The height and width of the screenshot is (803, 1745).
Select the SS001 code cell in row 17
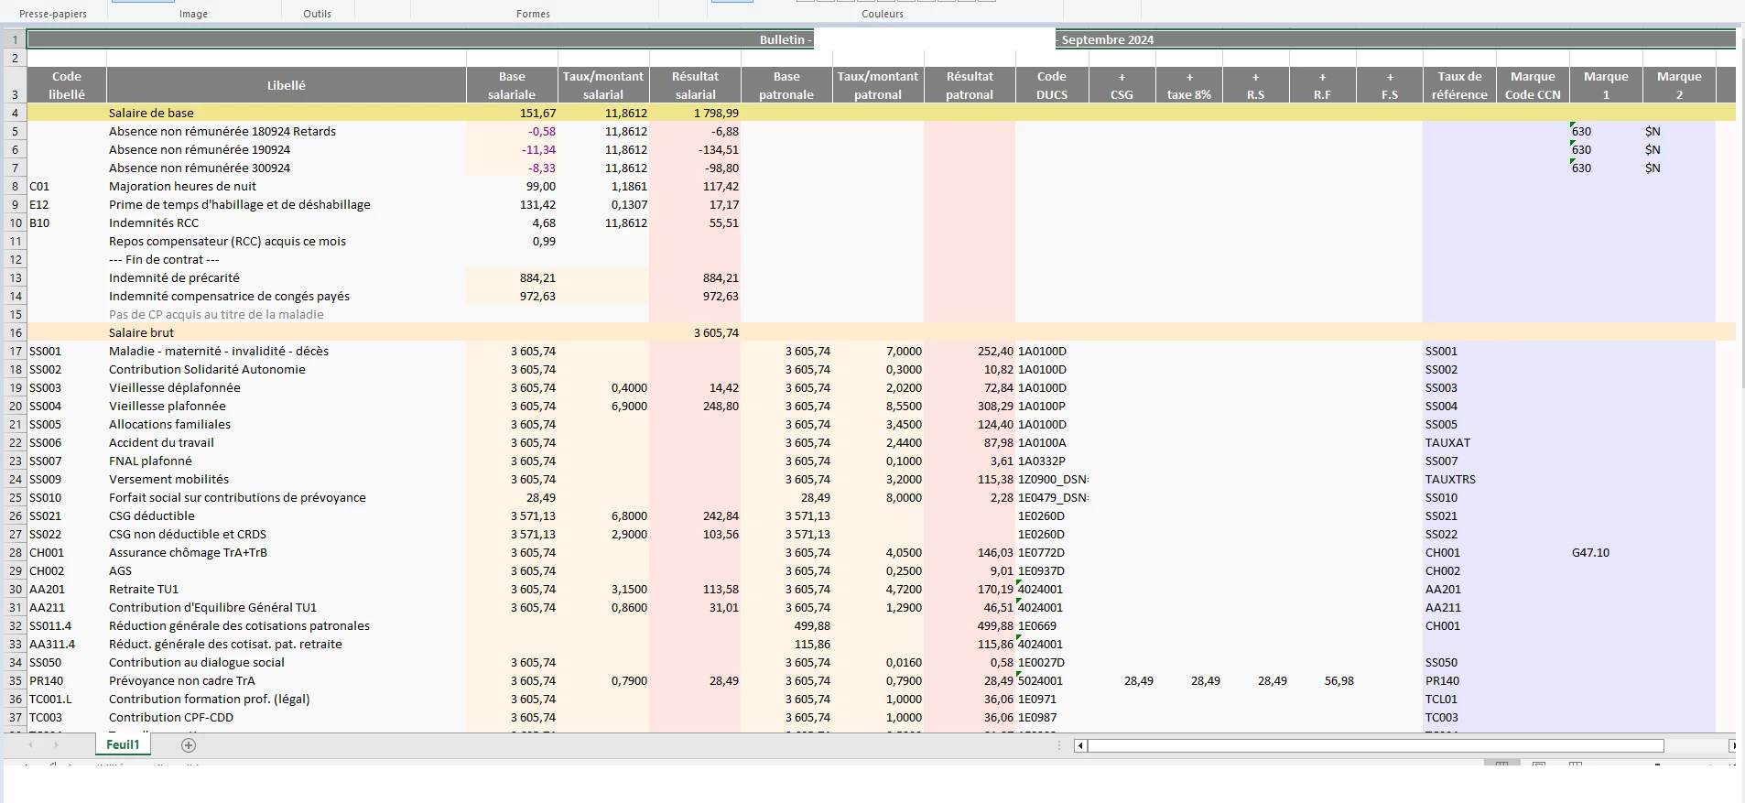pos(46,352)
